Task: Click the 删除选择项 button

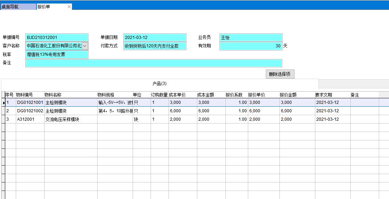Action: click(x=279, y=74)
